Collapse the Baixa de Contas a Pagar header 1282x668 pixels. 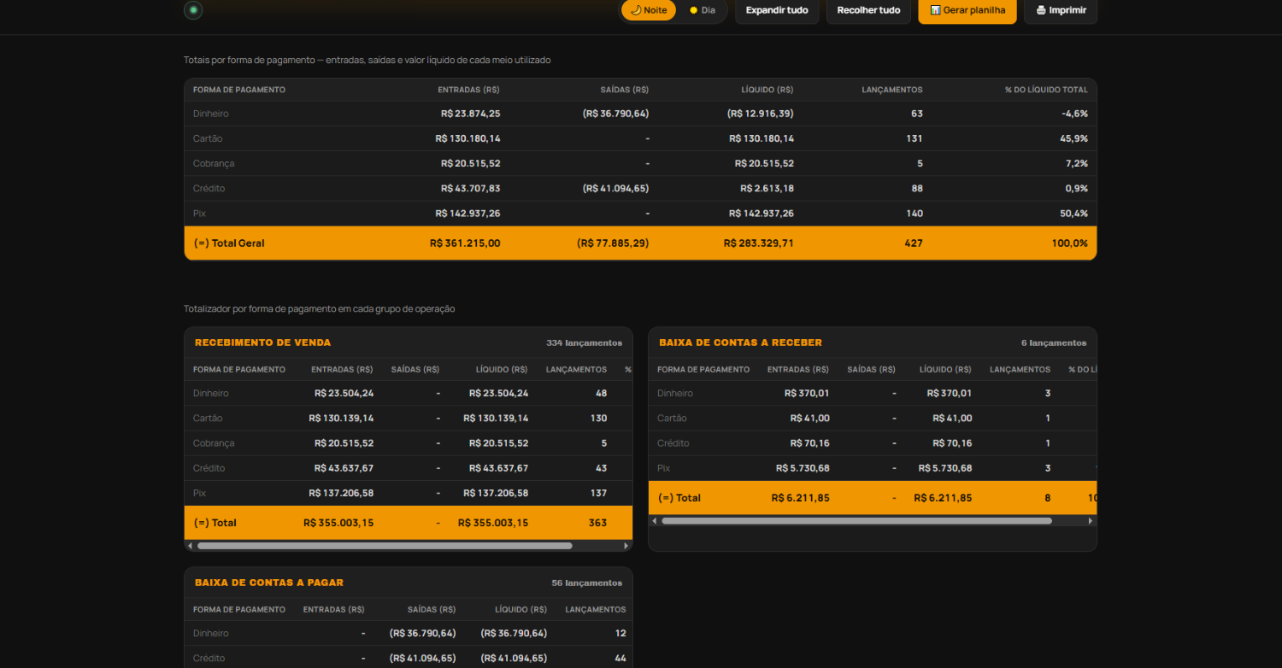(409, 583)
